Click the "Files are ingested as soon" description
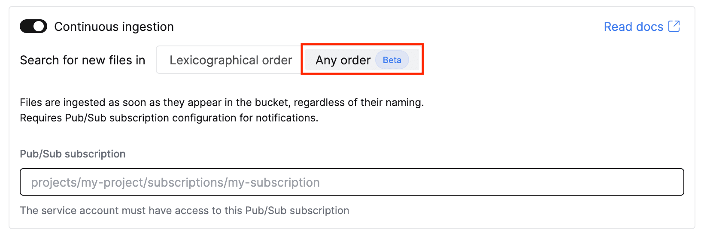The height and width of the screenshot is (236, 704). click(222, 103)
